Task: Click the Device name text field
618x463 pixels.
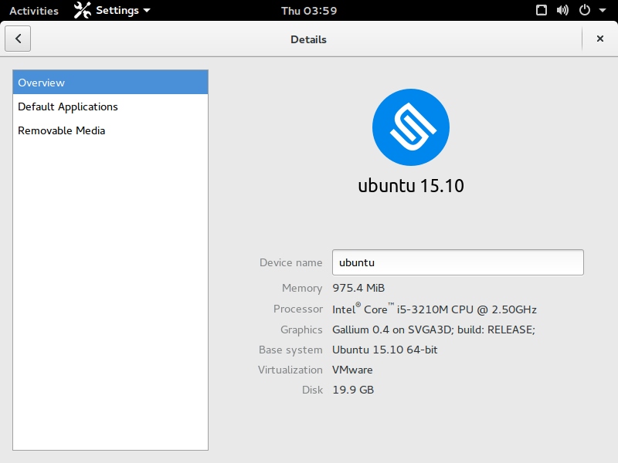Action: (x=457, y=262)
